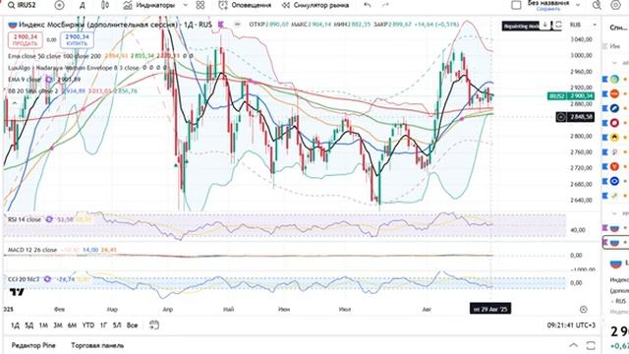The image size is (629, 354).
Task: Undo the last chart action
Action: click(367, 5)
